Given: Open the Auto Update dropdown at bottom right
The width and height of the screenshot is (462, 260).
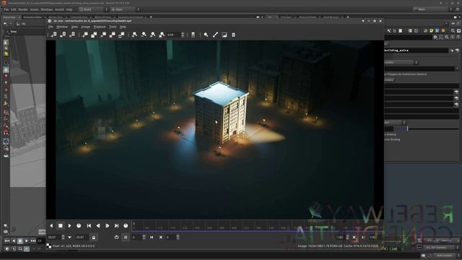Looking at the screenshot, I should pyautogui.click(x=447, y=256).
